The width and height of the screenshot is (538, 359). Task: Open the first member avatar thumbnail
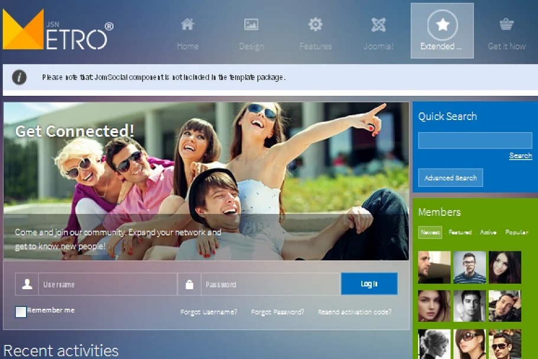coord(434,267)
